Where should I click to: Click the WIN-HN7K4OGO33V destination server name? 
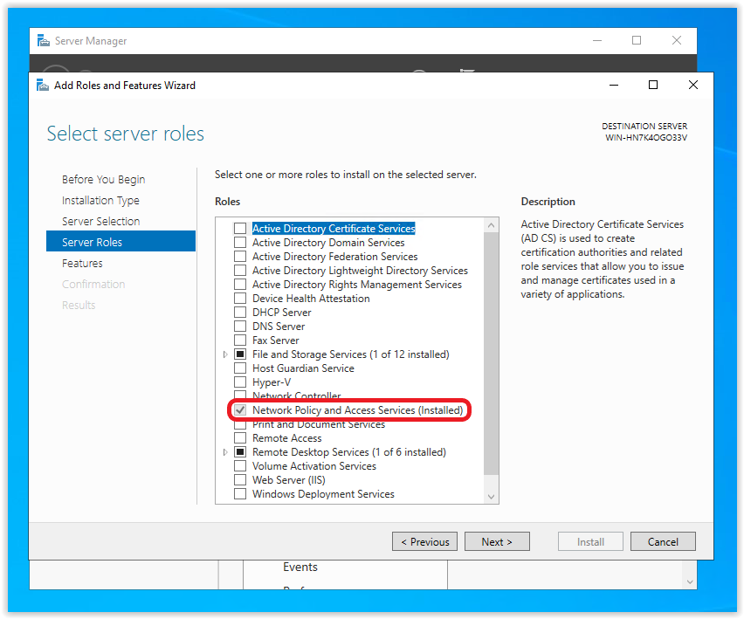(x=646, y=138)
